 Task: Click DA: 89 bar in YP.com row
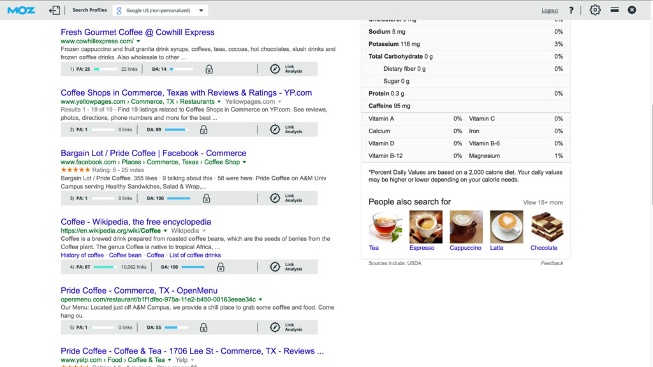click(x=176, y=129)
